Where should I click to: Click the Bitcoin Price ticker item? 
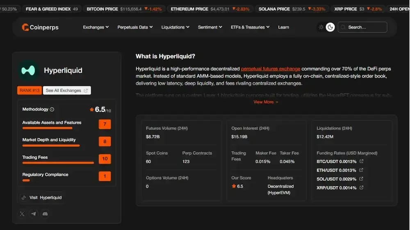click(124, 9)
